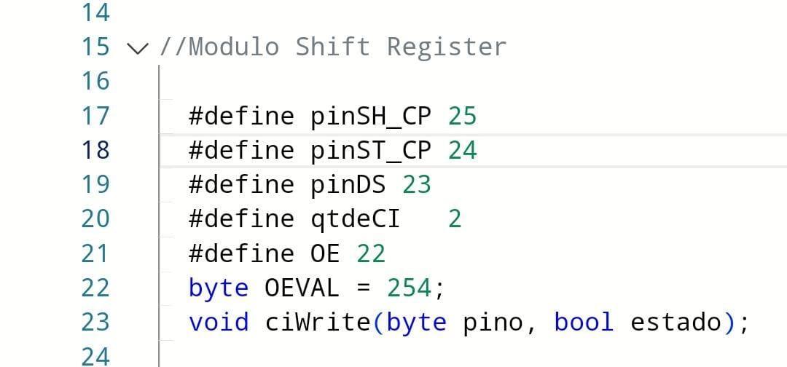Click the pinDS definition name
Image resolution: width=787 pixels, height=367 pixels.
[x=348, y=185]
